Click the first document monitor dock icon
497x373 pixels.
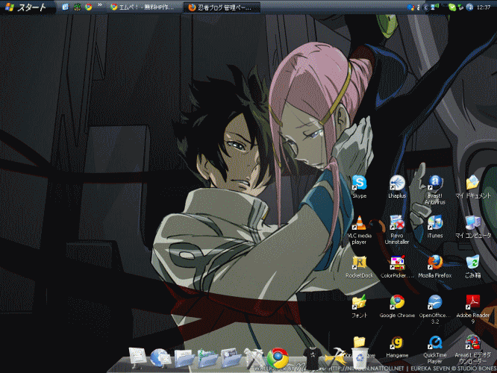[x=137, y=358]
